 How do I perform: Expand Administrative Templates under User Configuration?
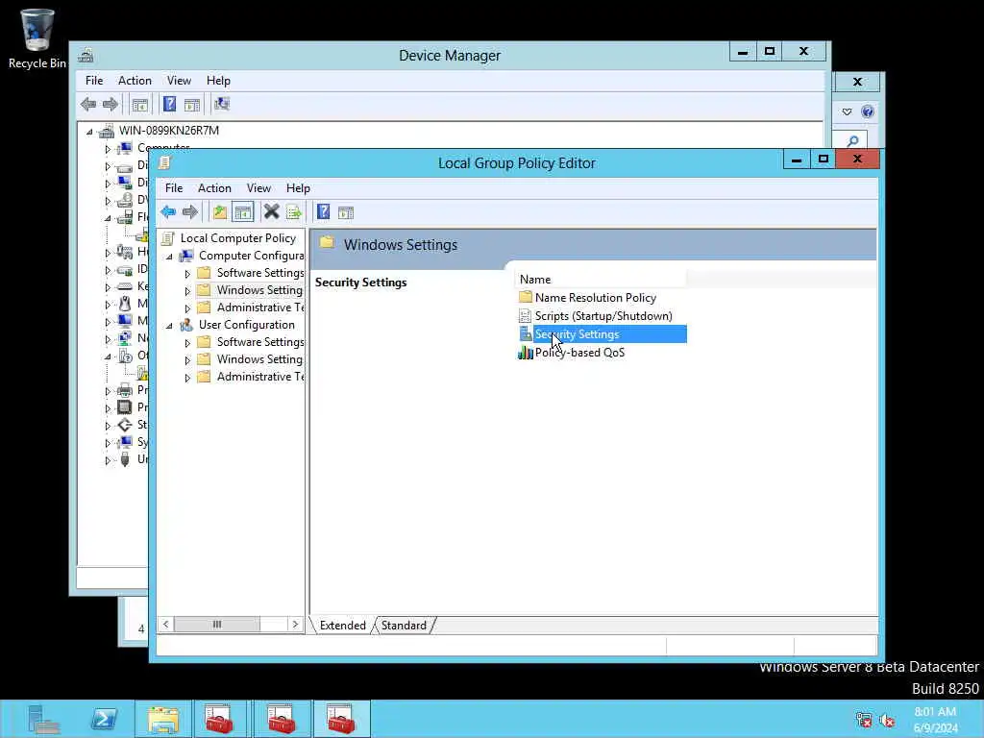pos(187,378)
